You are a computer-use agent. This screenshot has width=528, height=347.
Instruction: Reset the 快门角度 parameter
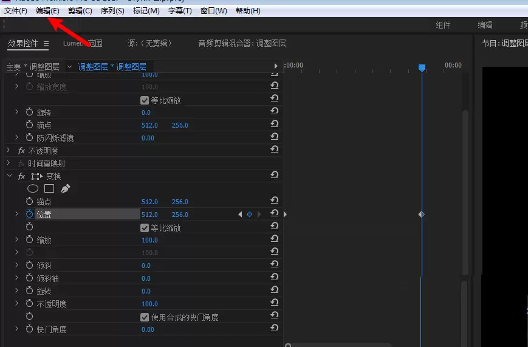coord(275,328)
